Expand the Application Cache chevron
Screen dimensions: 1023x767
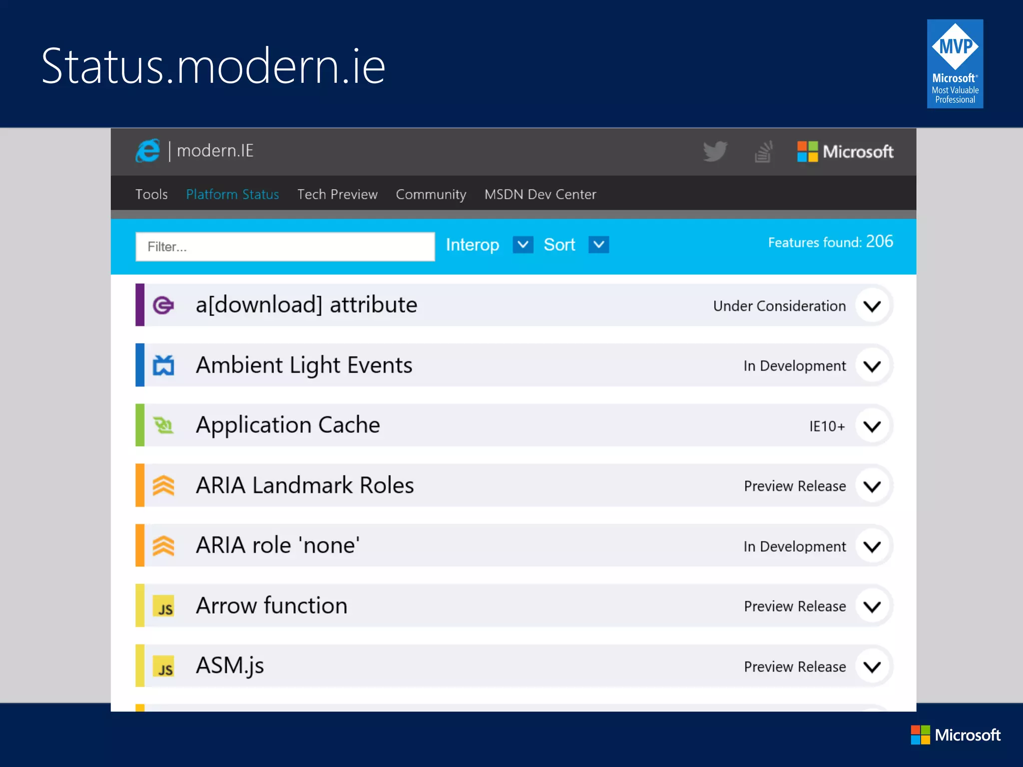click(872, 426)
